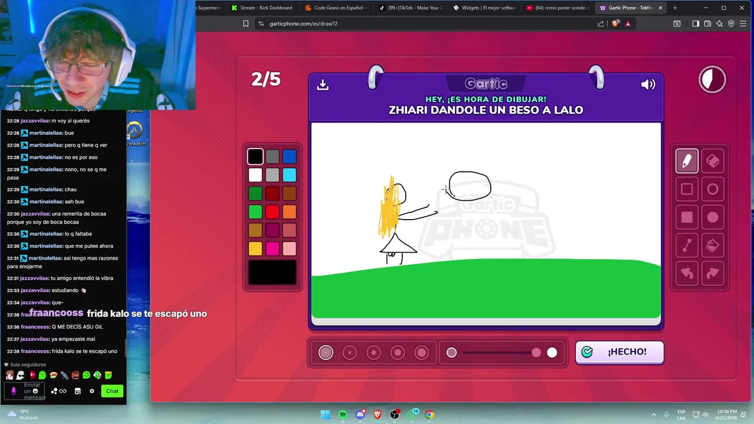Click chat username fraancooss at 22:38
The image size is (754, 424).
pyautogui.click(x=35, y=351)
